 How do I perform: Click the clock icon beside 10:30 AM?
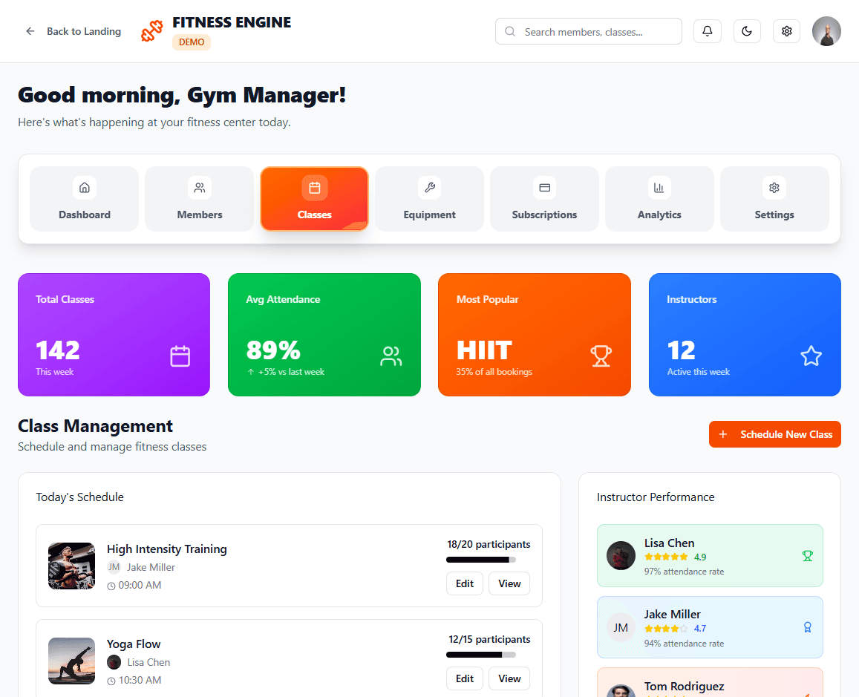(111, 681)
